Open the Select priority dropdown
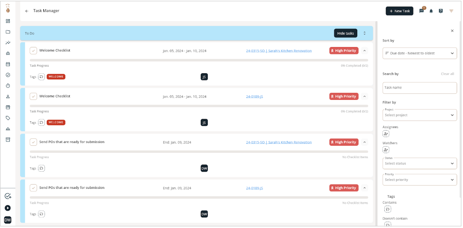Image resolution: width=463 pixels, height=228 pixels. click(x=420, y=180)
